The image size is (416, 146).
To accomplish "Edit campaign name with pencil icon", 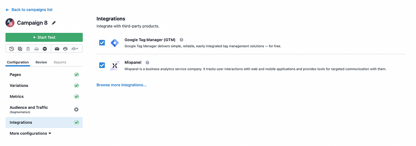I will (x=54, y=23).
